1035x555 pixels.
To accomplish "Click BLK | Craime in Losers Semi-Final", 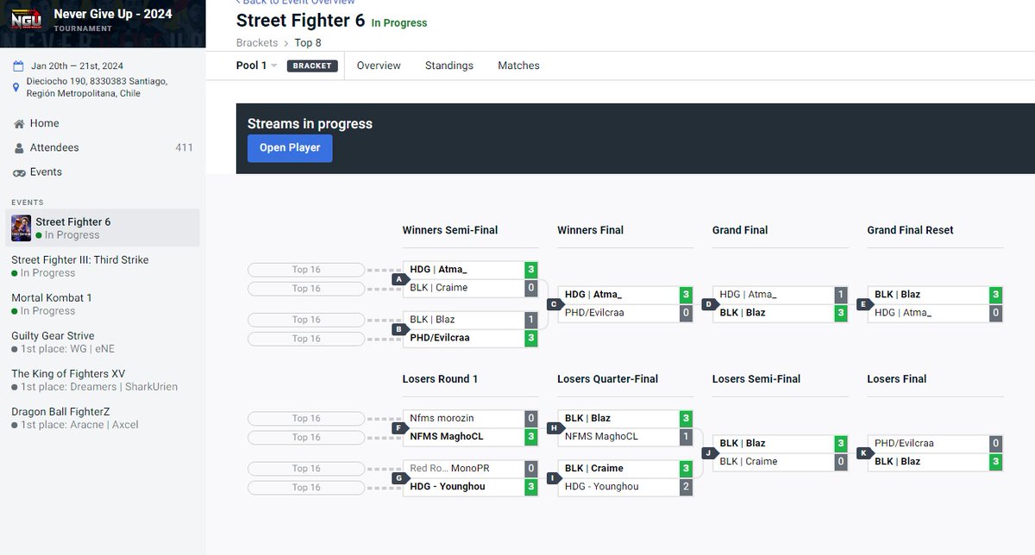I will [x=775, y=462].
